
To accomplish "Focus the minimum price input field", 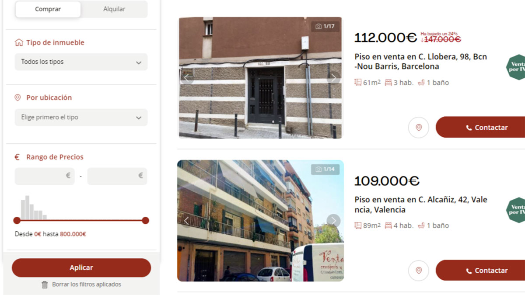I will click(45, 176).
